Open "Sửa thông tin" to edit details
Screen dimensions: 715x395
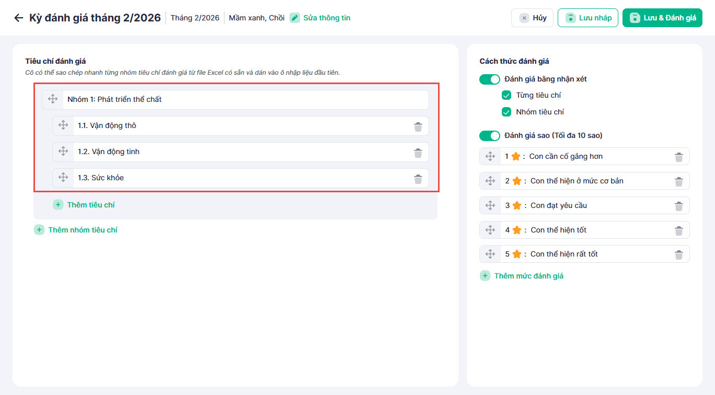pos(320,18)
